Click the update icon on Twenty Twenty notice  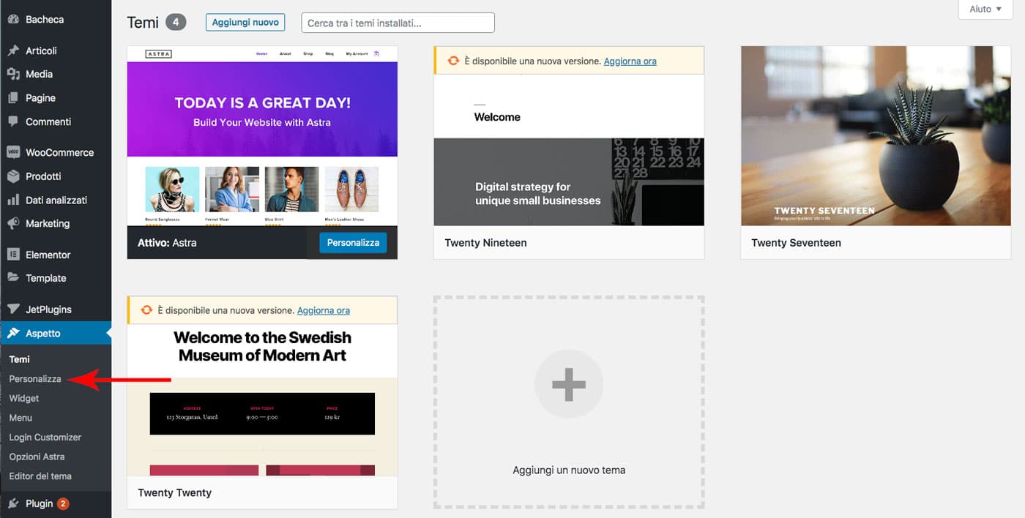coord(146,310)
